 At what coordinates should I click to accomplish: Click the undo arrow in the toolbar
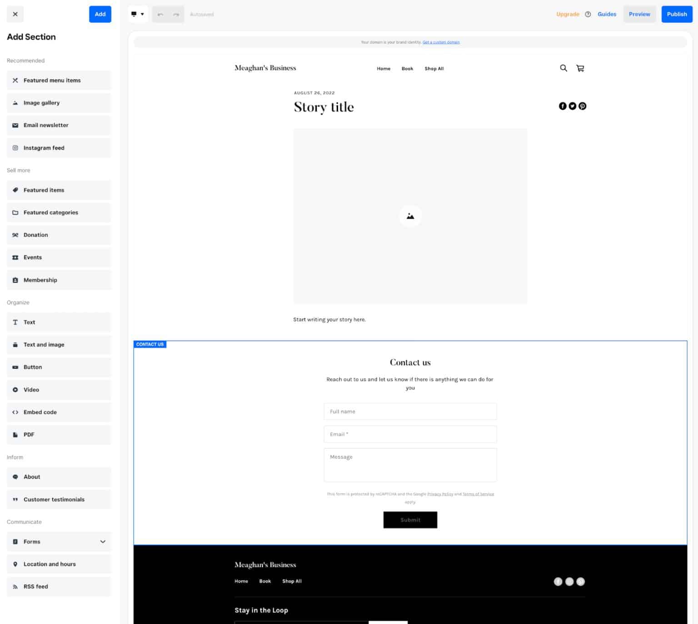[160, 14]
